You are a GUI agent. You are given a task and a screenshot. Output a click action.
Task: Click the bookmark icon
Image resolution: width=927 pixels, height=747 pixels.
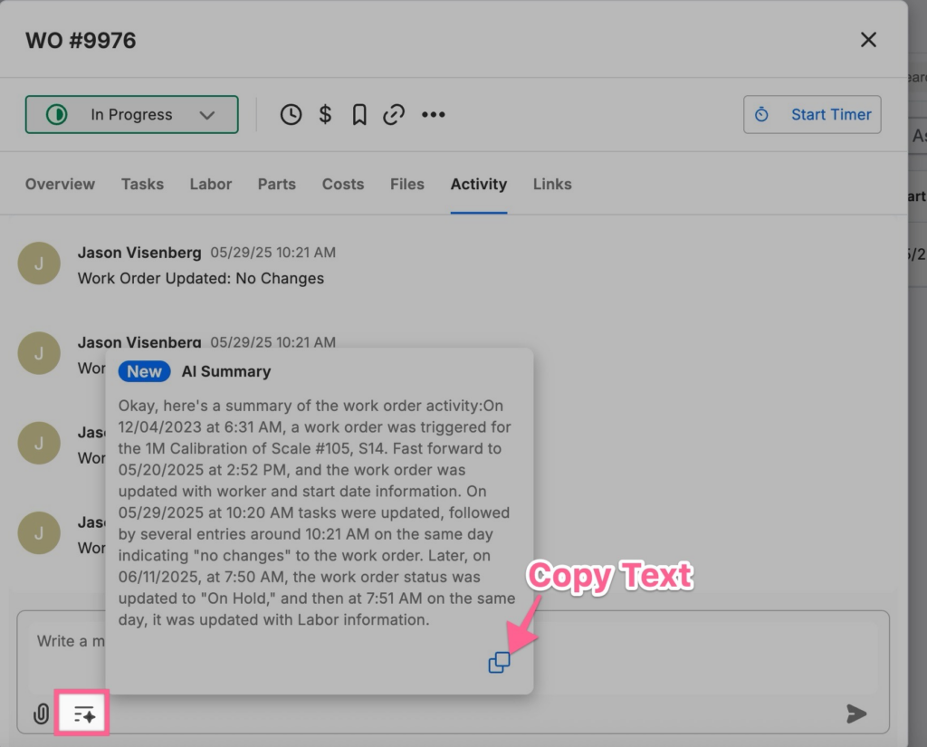[359, 115]
